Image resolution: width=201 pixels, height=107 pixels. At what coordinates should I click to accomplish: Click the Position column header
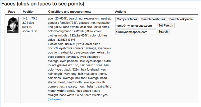[29, 12]
